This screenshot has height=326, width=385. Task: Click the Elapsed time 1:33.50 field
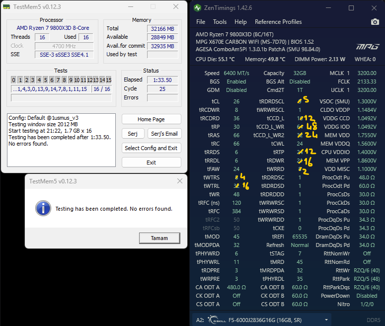pos(162,80)
